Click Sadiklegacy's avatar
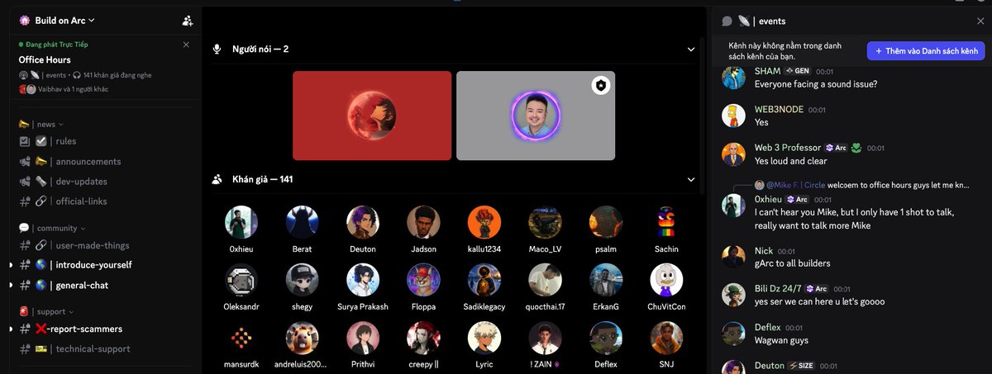Viewport: 992px width, 374px height. pyautogui.click(x=484, y=280)
